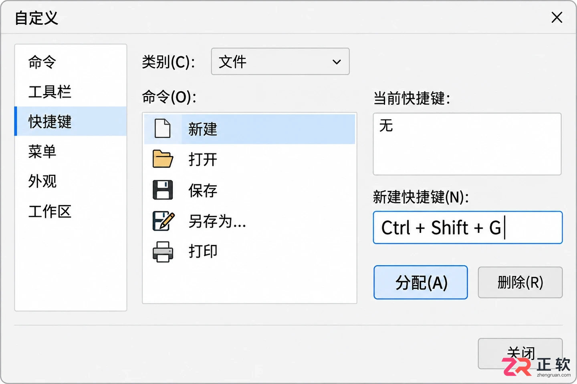Click the save-with-pencil icon beside 另存为...

[x=163, y=221]
